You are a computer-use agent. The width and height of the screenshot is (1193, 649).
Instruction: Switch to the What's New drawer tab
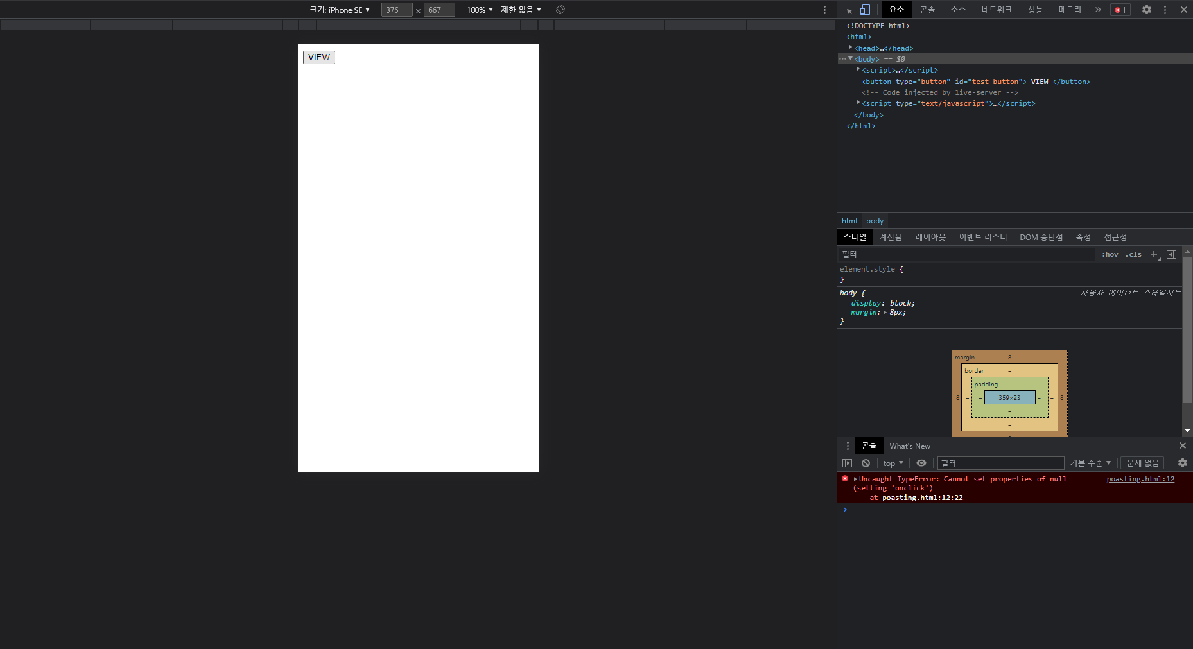(910, 446)
